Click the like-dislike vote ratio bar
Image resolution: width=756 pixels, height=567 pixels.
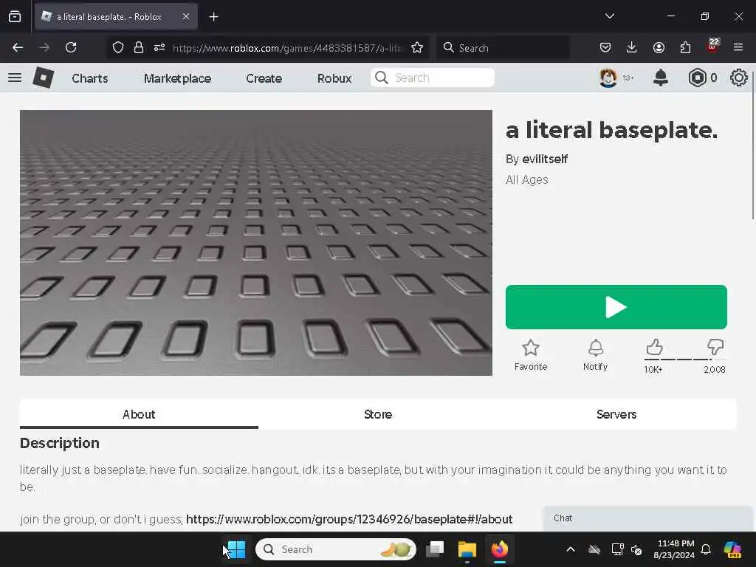(684, 360)
